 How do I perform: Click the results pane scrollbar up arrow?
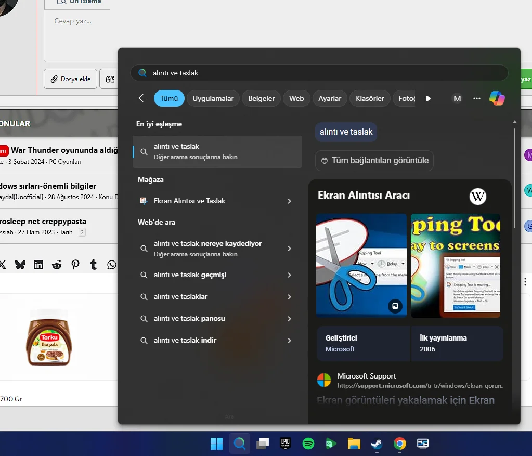pyautogui.click(x=515, y=122)
